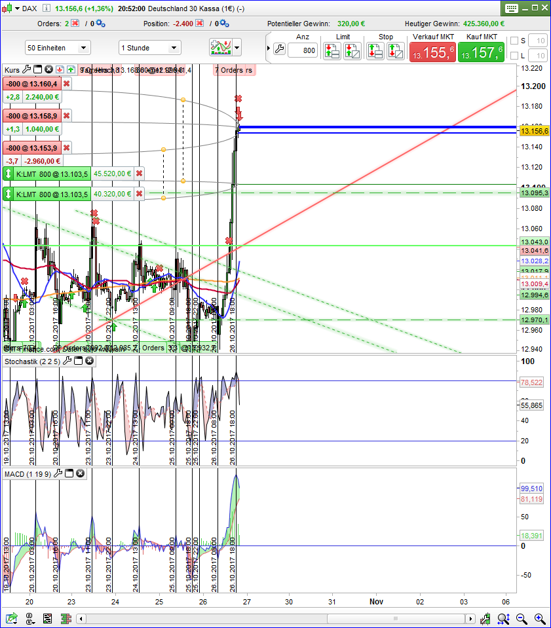Remove the MACD indicator panel
The height and width of the screenshot is (628, 551).
click(80, 473)
